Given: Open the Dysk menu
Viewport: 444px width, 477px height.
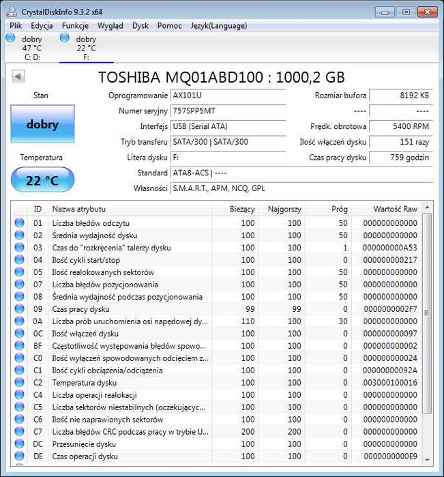Looking at the screenshot, I should pyautogui.click(x=140, y=25).
